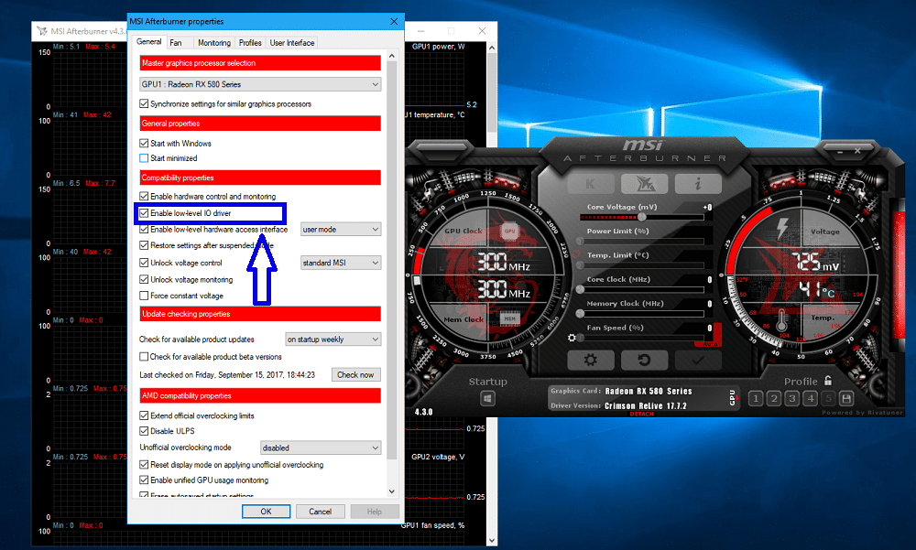The width and height of the screenshot is (916, 550).
Task: Click the Fan Speed (%) slider
Action: coord(641,338)
